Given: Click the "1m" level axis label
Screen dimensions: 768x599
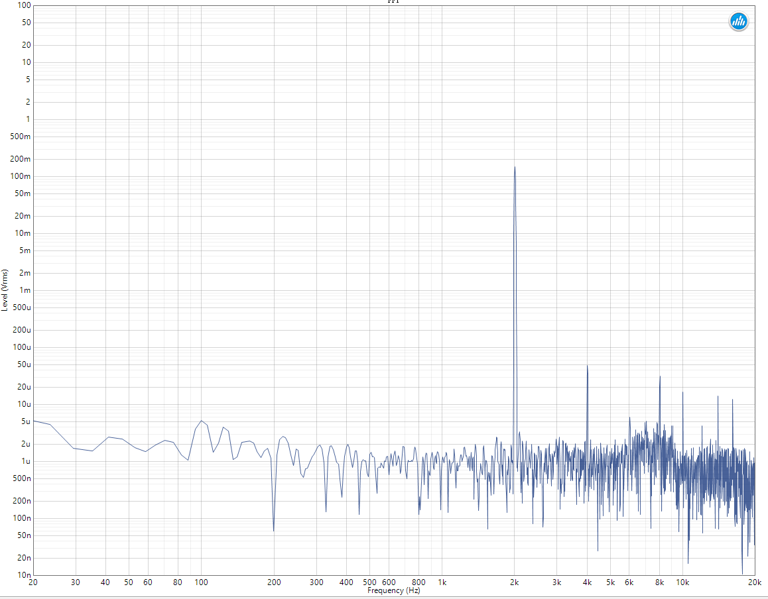Looking at the screenshot, I should 25,290.
